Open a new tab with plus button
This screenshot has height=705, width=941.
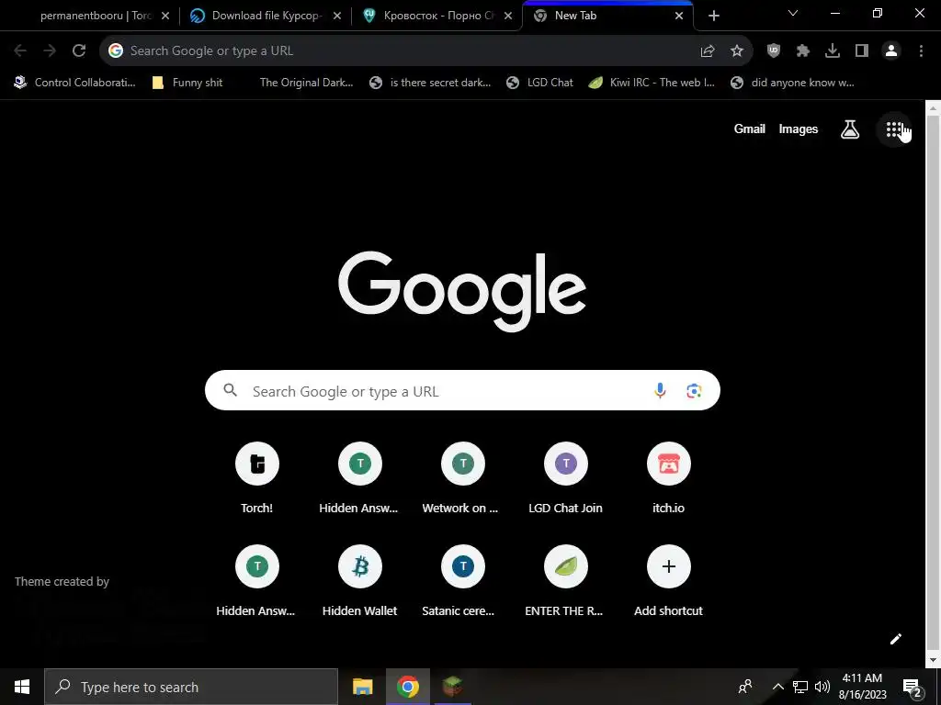point(713,17)
